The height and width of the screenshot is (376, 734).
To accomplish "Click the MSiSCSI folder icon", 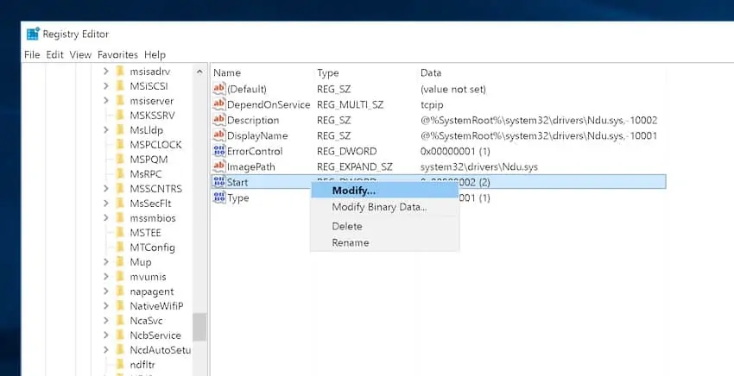I will 120,86.
